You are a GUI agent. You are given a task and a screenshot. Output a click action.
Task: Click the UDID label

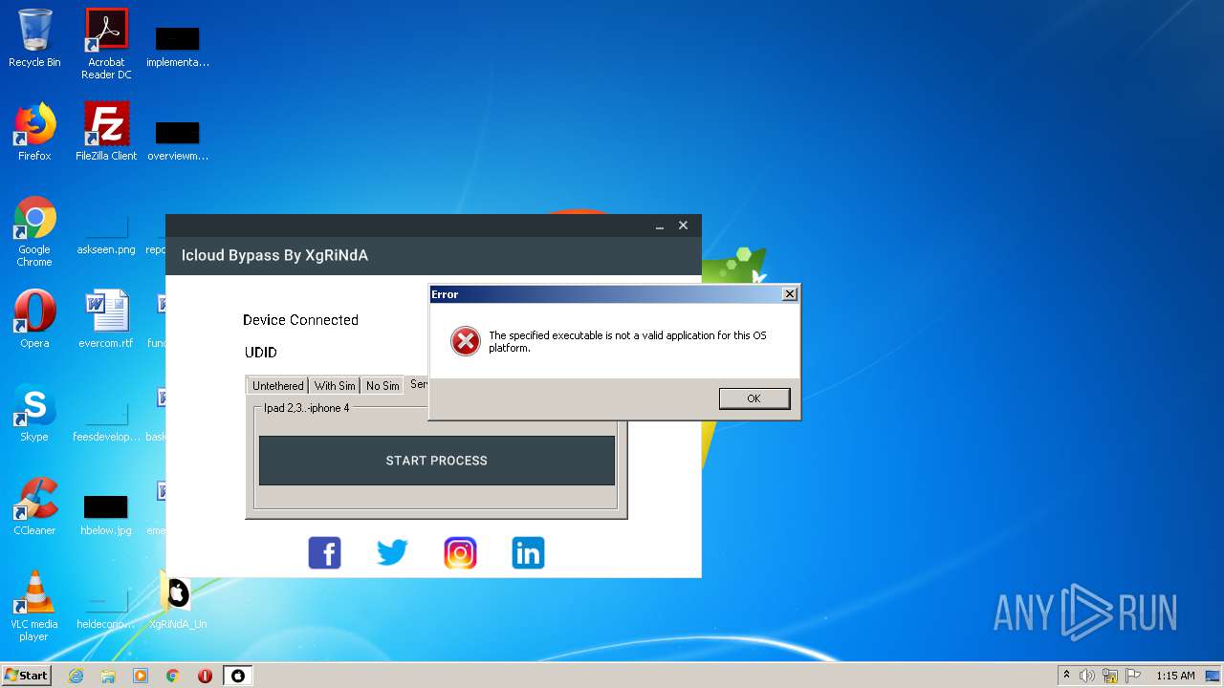pyautogui.click(x=261, y=353)
